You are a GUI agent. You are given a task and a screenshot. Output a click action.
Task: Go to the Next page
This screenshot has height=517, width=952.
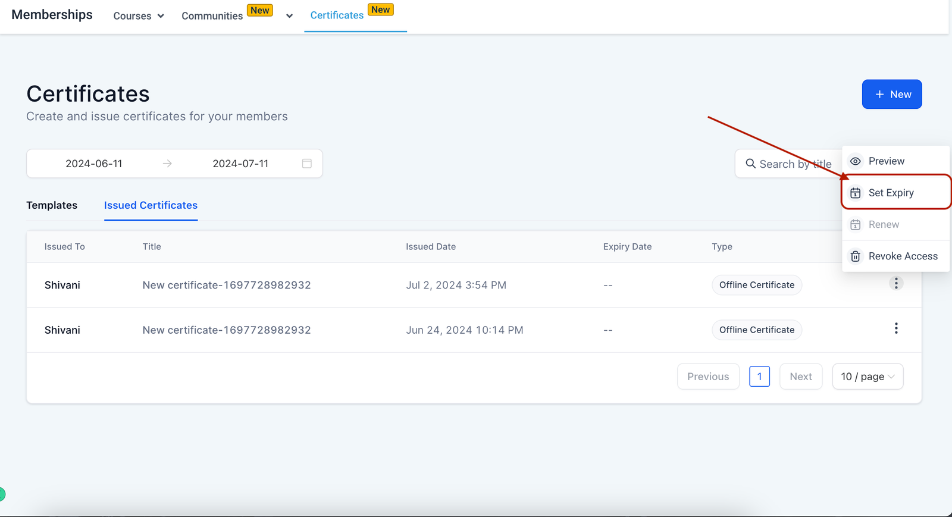[800, 377]
